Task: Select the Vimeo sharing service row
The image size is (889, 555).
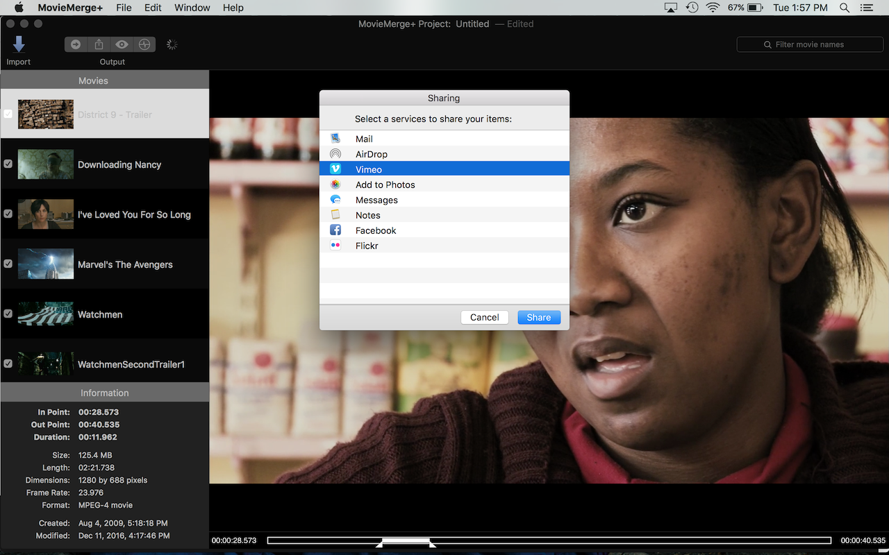Action: (444, 169)
